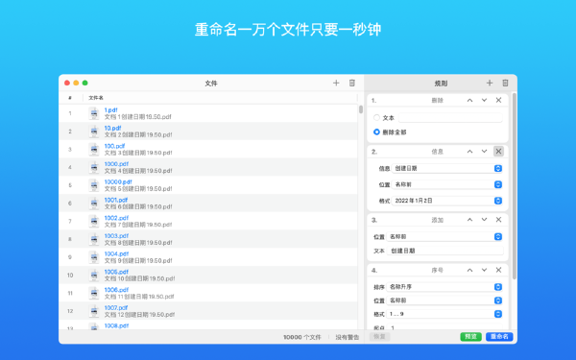Click the PDF icon of 1.pdf
Viewport: 576px width, 360px height.
[x=94, y=113]
